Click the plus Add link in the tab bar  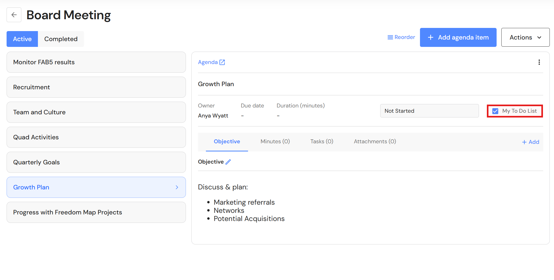(531, 142)
